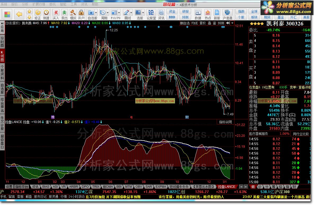Viewport: 314px width, 205px height.
Task: Switch to the TRIX indicator tab
Action: point(96,187)
